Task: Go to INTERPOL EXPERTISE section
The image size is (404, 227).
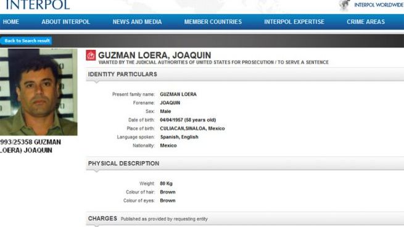Action: [x=294, y=22]
